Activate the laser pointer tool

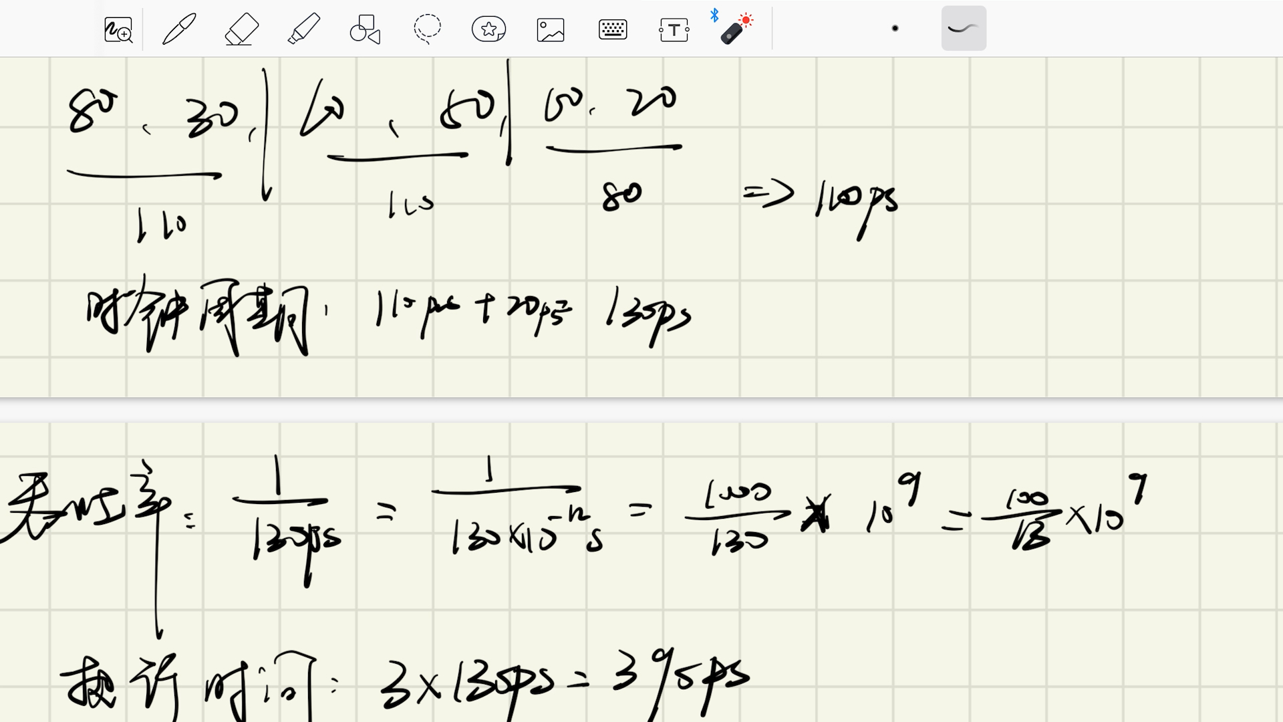(x=735, y=29)
